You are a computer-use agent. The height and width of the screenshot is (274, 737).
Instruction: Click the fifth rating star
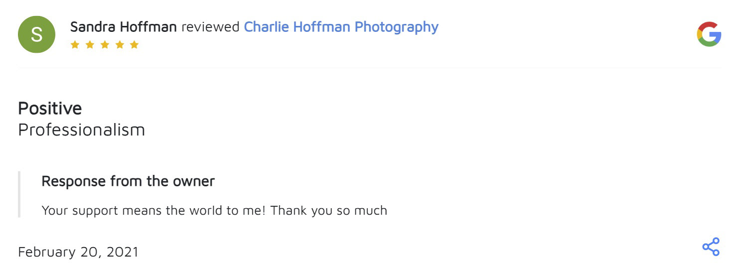pos(134,45)
